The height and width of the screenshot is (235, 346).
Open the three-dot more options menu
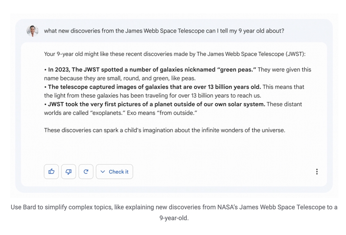click(x=317, y=172)
